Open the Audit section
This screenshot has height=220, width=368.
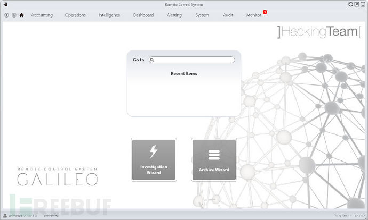coord(228,15)
